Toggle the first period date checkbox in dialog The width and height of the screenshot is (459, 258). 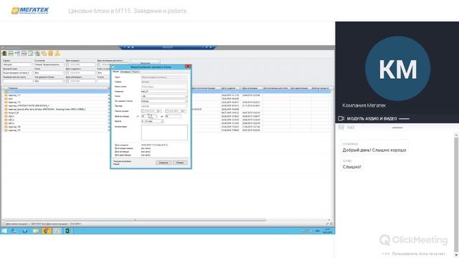[x=143, y=111]
